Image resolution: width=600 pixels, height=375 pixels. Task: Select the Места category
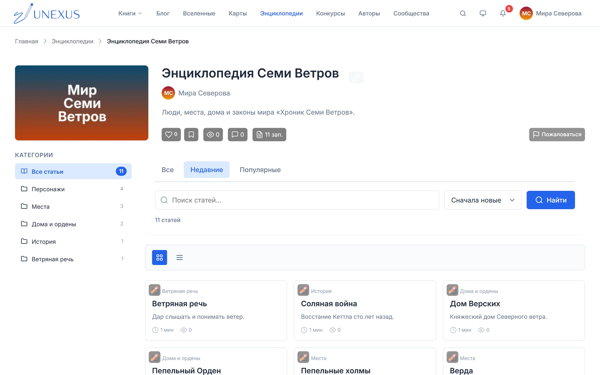point(73,206)
